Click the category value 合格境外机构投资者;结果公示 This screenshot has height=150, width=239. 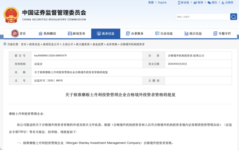pos(186,56)
